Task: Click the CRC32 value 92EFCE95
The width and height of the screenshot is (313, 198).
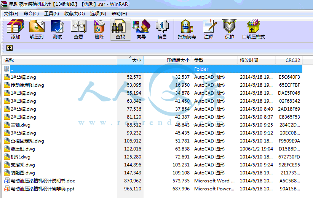Action: coord(289,165)
